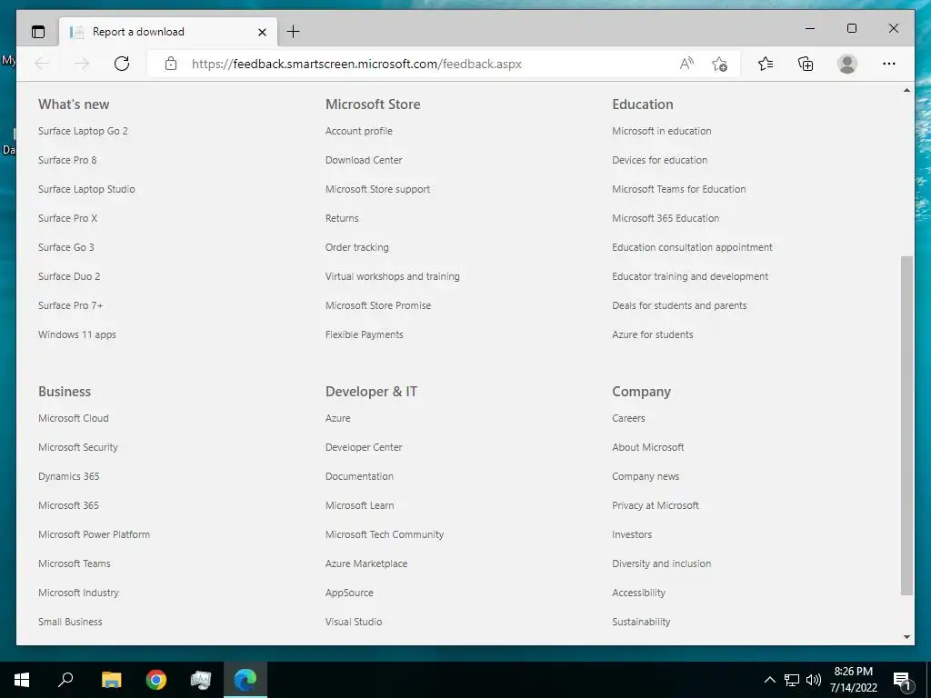Open Education consultation appointment link

[692, 247]
